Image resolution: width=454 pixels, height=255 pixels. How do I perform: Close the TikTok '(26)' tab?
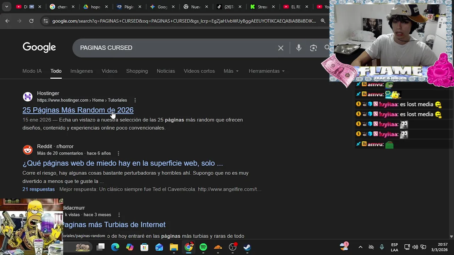tap(240, 7)
